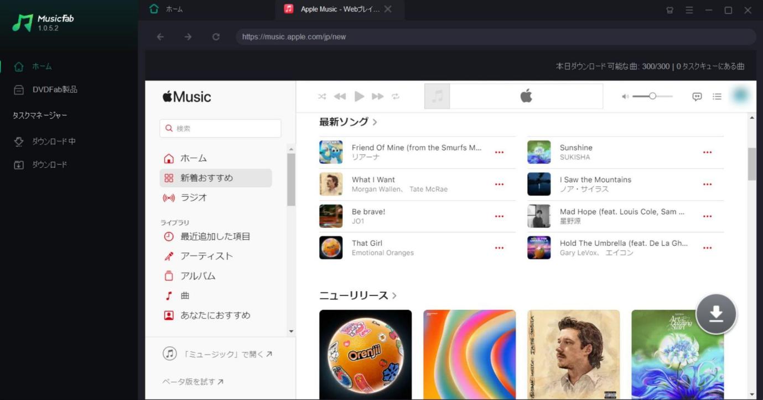Click the volume speaker icon
This screenshot has width=763, height=400.
(x=625, y=97)
